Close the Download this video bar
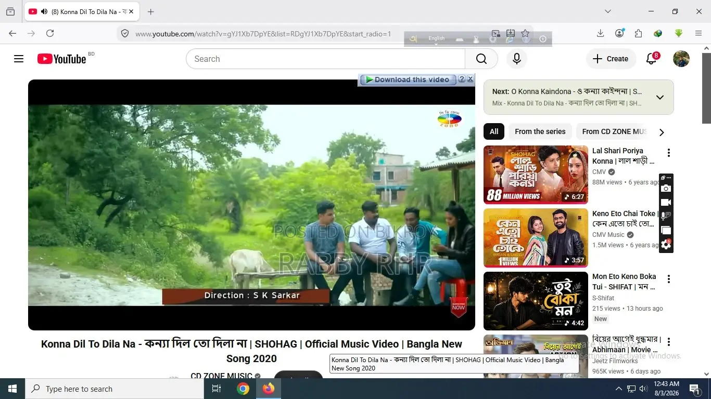This screenshot has height=399, width=711. [x=470, y=79]
